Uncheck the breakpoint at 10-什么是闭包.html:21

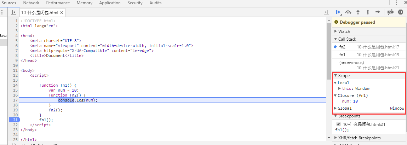(338, 124)
